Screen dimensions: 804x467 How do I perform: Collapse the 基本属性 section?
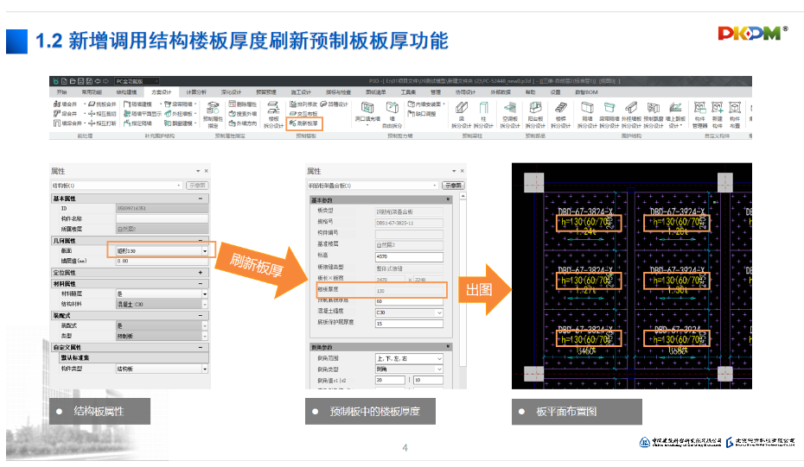point(201,199)
